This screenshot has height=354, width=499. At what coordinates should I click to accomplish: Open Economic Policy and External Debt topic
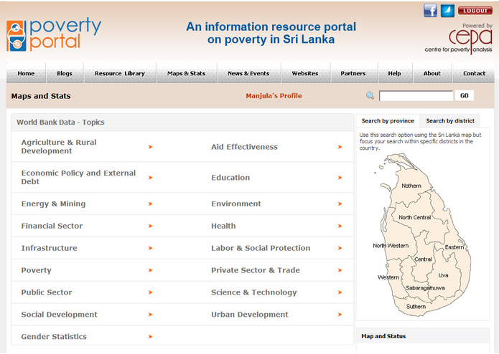pos(78,177)
